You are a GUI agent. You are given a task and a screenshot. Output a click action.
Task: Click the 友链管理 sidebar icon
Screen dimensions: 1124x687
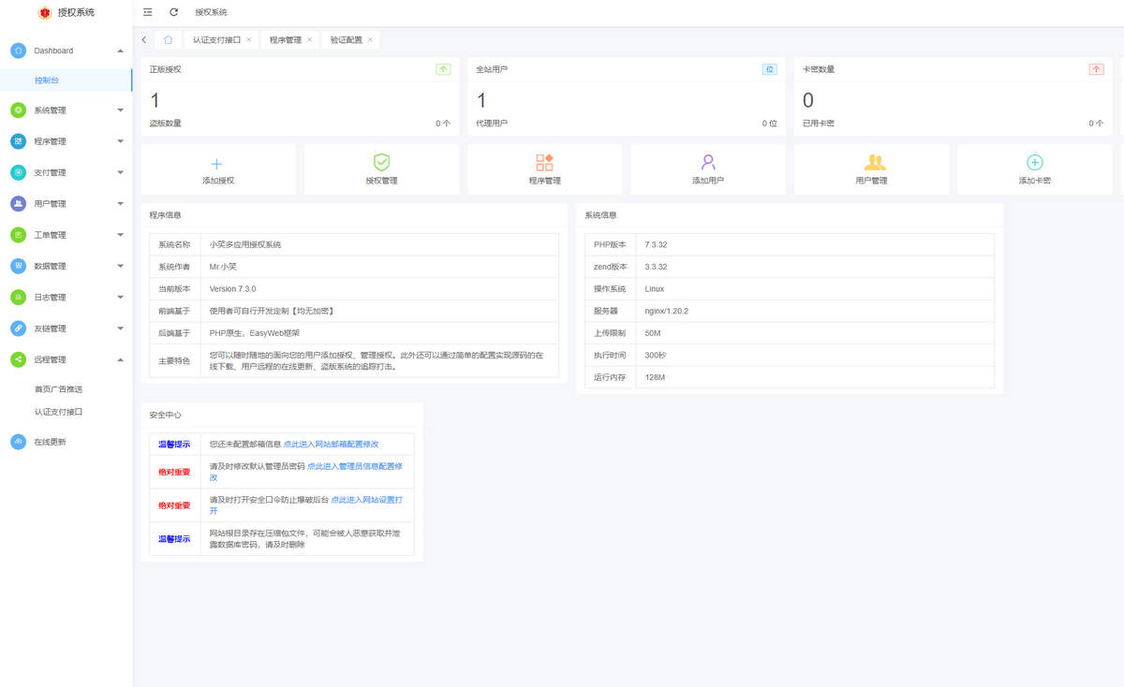point(18,329)
